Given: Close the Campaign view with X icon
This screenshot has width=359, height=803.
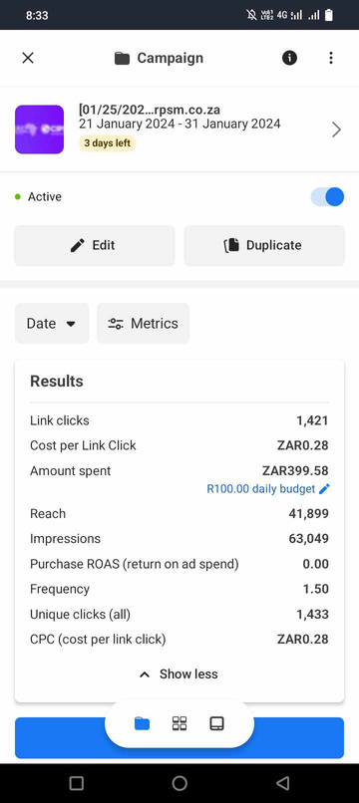Looking at the screenshot, I should pyautogui.click(x=28, y=58).
